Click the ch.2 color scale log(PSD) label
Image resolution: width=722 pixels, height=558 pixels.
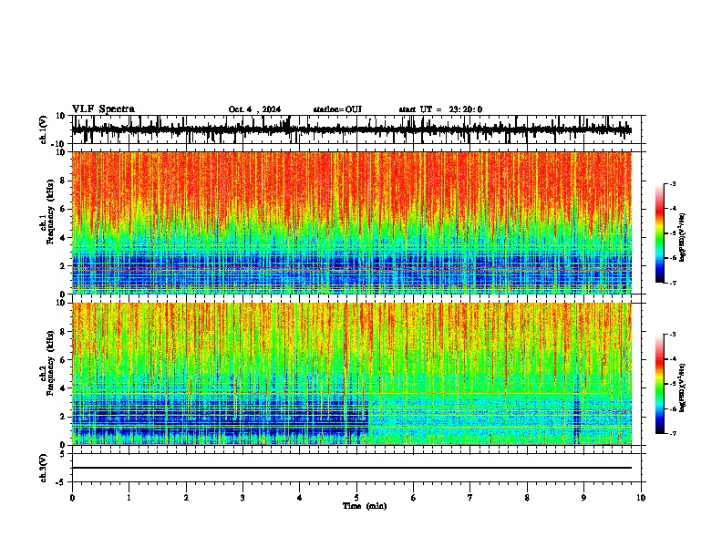pyautogui.click(x=683, y=387)
